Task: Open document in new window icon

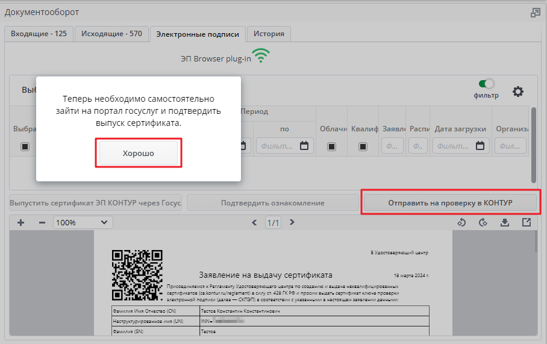Action: (527, 222)
